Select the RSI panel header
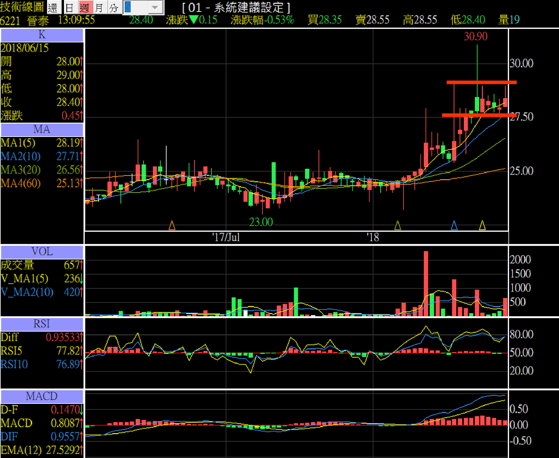Viewport: 559px width, 458px height. (x=42, y=324)
